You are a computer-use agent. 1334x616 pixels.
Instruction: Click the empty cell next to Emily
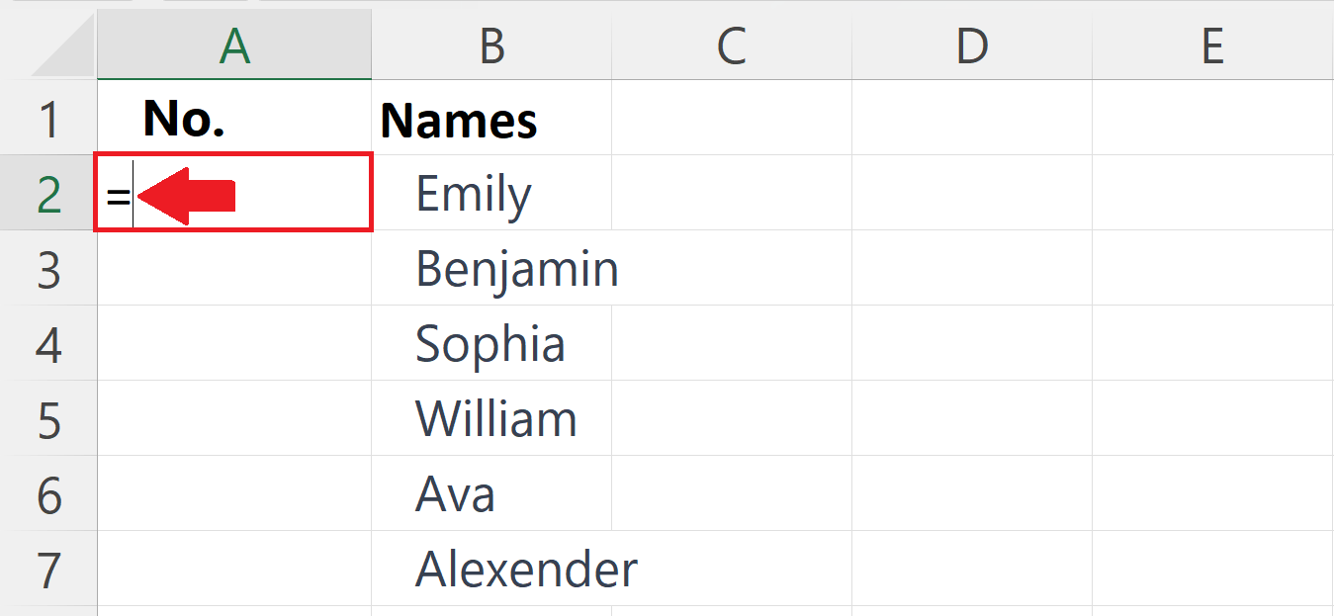point(732,193)
